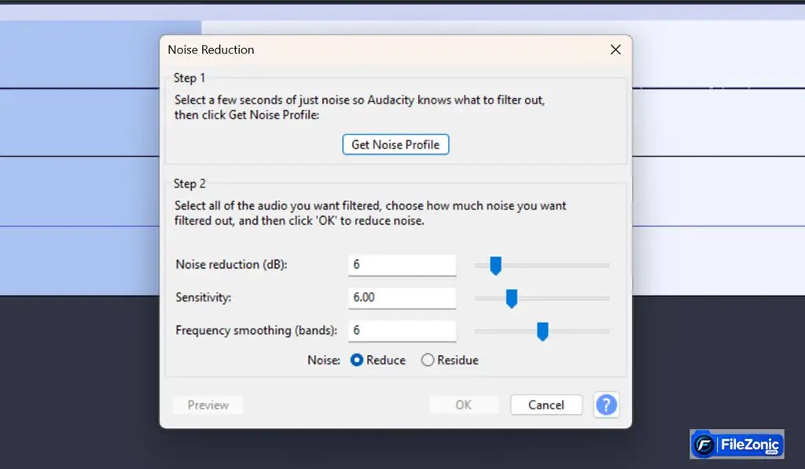Click the Noise reduction (dB) input field
Screen dimensions: 805x469
402,265
